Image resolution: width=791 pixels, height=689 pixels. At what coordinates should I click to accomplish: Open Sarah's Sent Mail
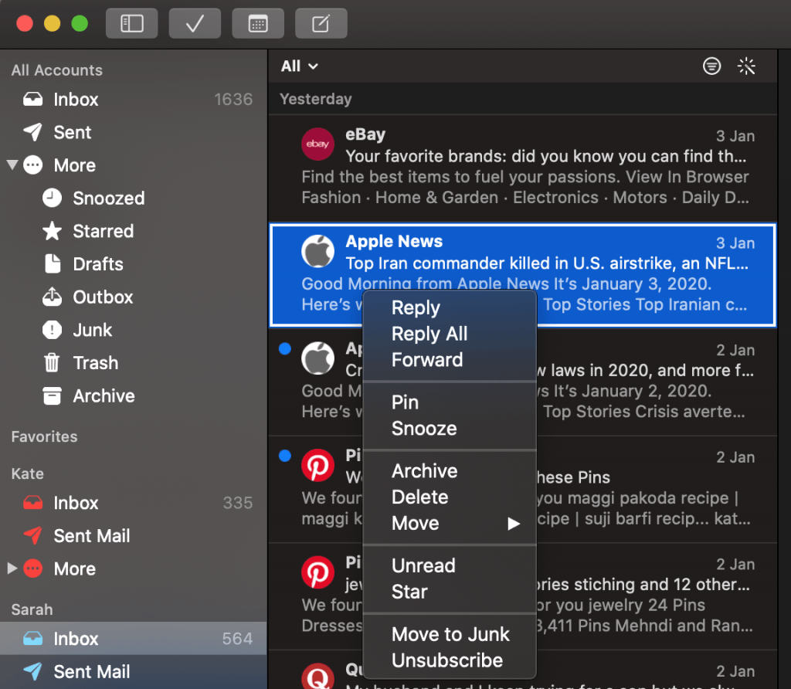[x=134, y=672]
